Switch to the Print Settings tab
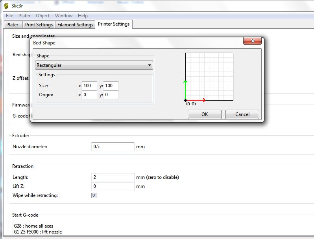Screen dimensions: 314x239 [39, 25]
